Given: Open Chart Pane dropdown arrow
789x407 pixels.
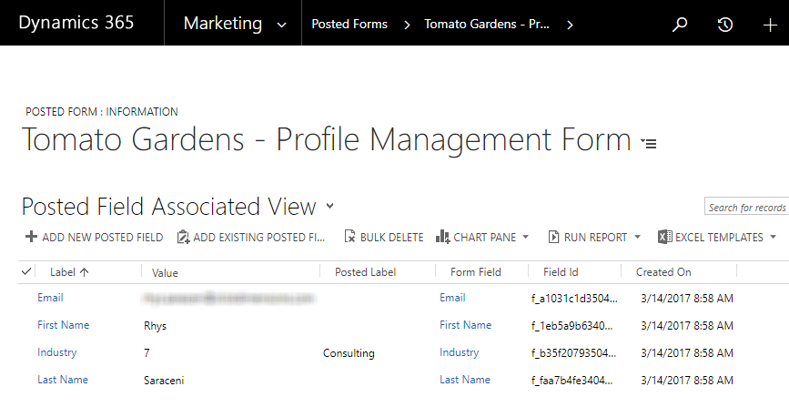Looking at the screenshot, I should (526, 236).
